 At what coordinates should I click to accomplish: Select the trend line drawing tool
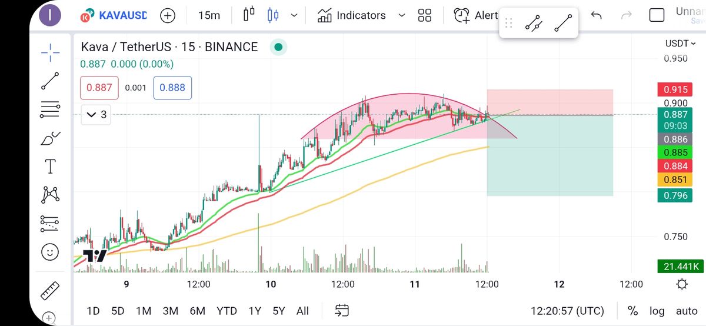pos(50,81)
